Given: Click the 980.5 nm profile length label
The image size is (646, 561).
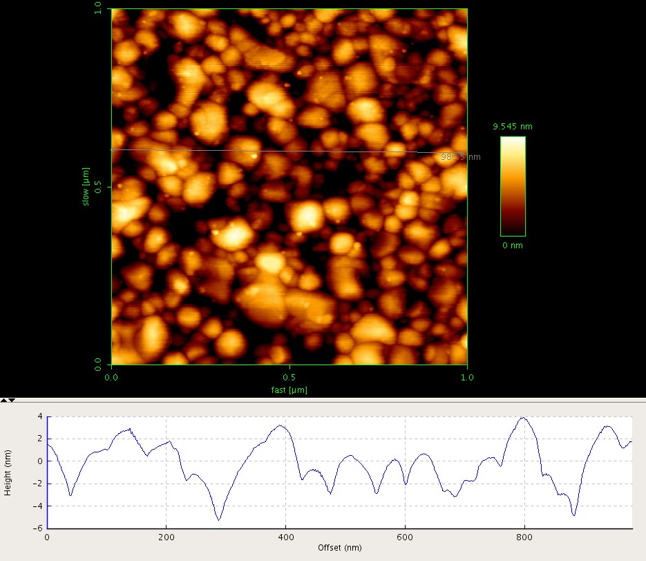Looking at the screenshot, I should click(x=461, y=157).
